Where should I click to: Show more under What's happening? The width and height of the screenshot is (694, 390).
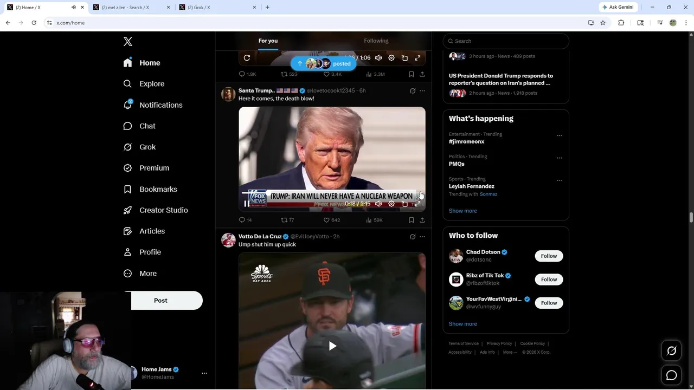point(463,211)
